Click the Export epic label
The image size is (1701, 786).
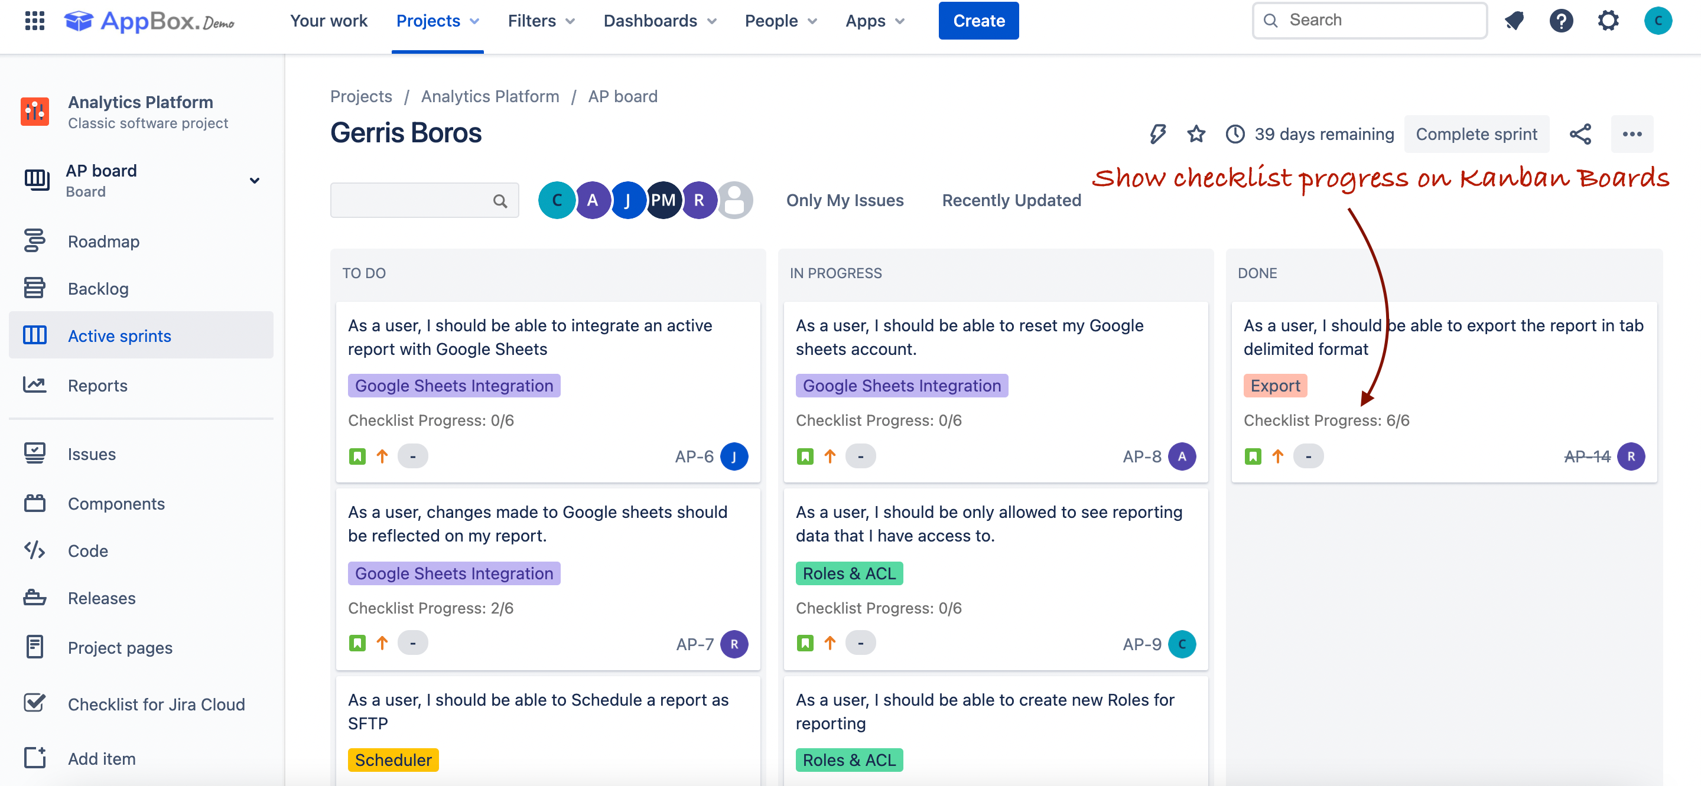1274,386
